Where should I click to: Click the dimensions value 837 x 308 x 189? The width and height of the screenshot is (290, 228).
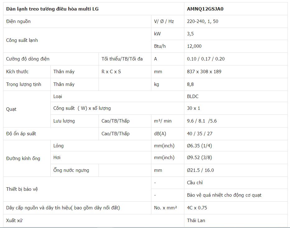pyautogui.click(x=204, y=72)
